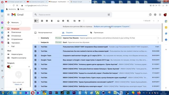The width and height of the screenshot is (169, 95).
Task: Uncheck YouTube email dated 17.10.2017
Action: [x=35, y=73]
